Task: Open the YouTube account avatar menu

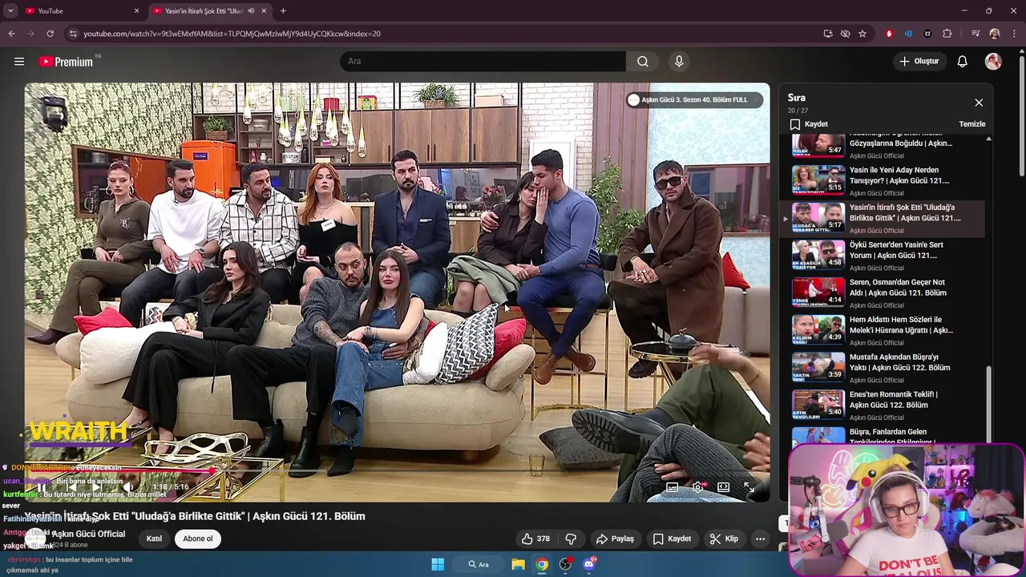Action: click(993, 62)
